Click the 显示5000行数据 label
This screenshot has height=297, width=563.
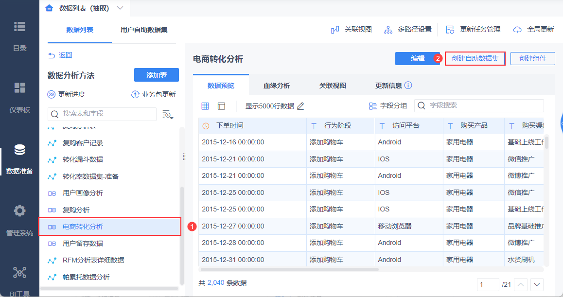[269, 106]
